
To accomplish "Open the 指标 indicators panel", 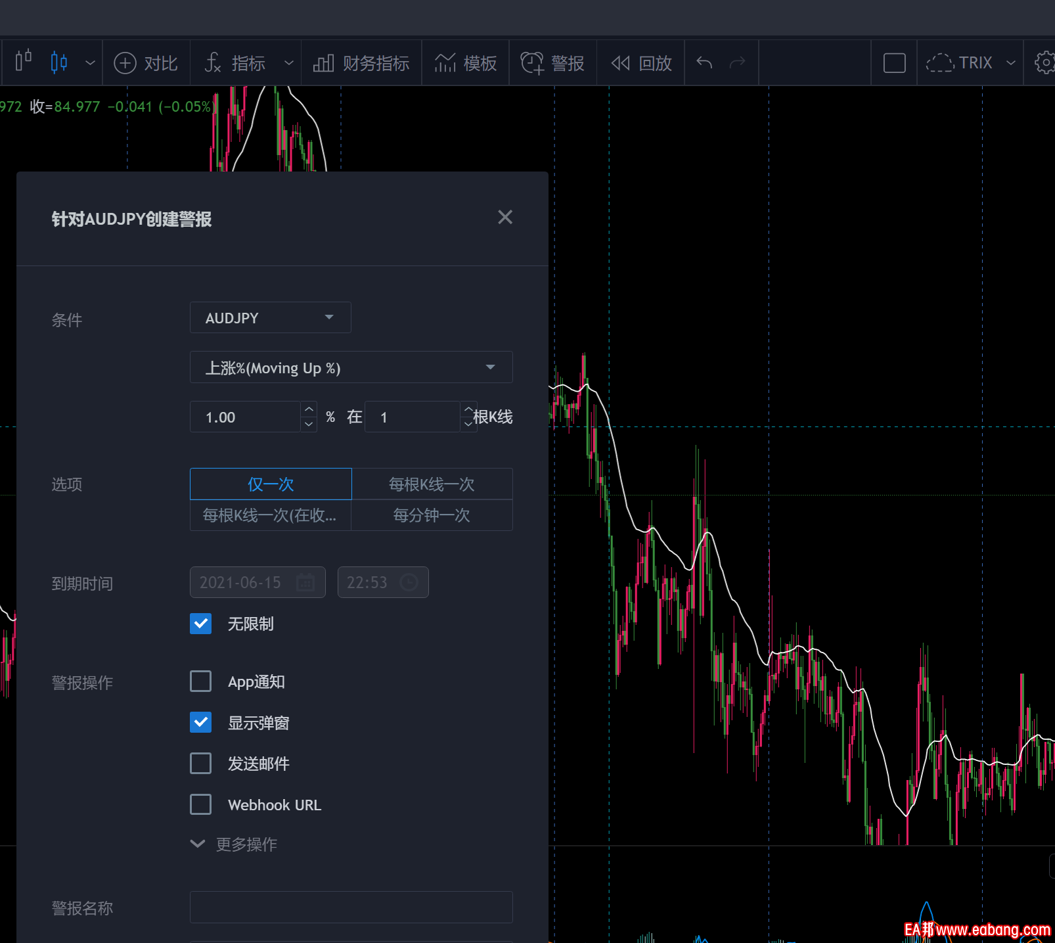I will tap(235, 63).
